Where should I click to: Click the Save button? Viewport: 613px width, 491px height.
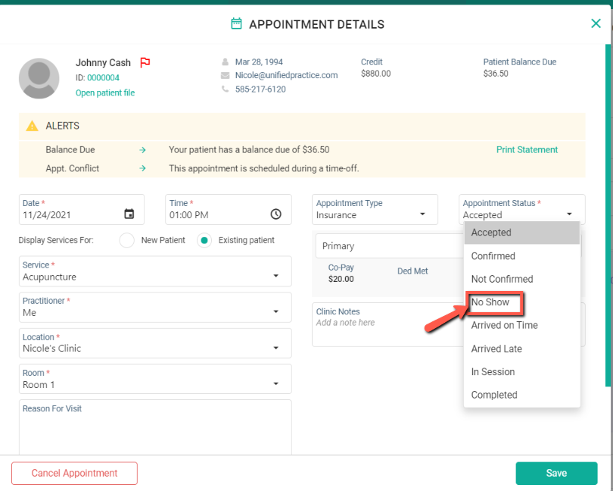tap(556, 473)
